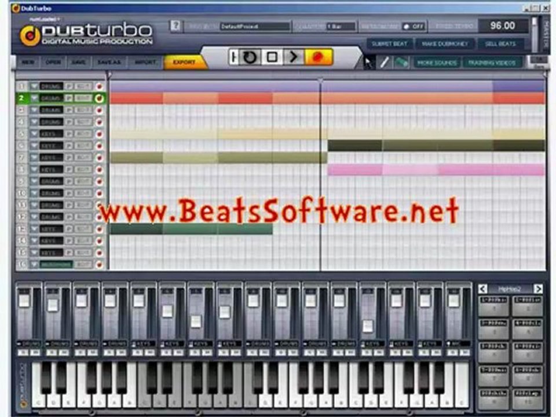Viewport: 556px width, 417px height.
Task: Arm record on track 7
Action: (99, 158)
